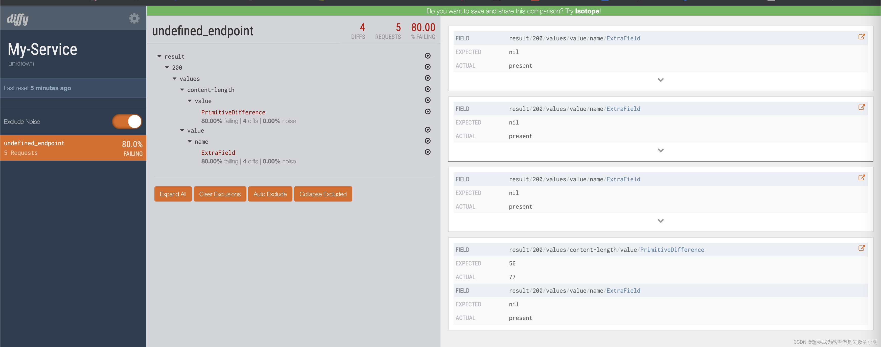The image size is (881, 347).
Task: Click the Expand All button
Action: (x=173, y=194)
